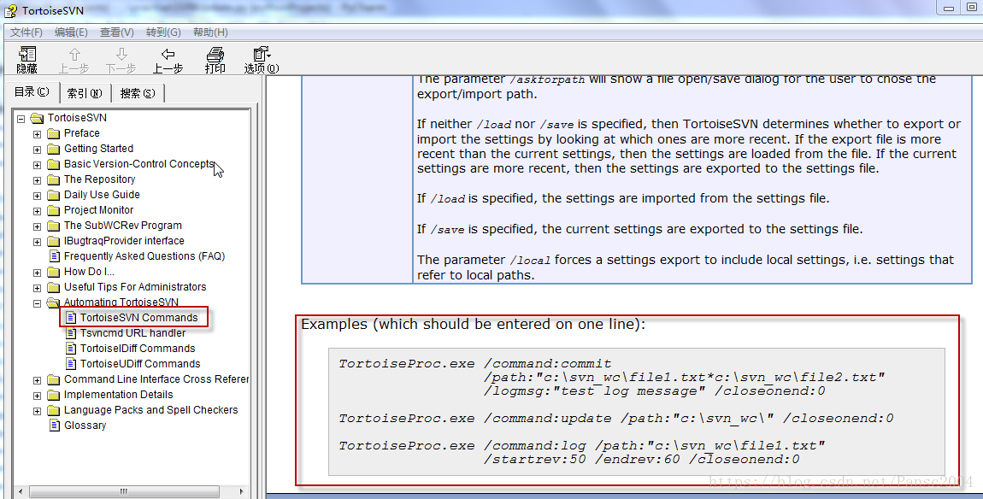Expand the Daily Use Guide node
Screen dimensions: 983x499
(x=37, y=196)
